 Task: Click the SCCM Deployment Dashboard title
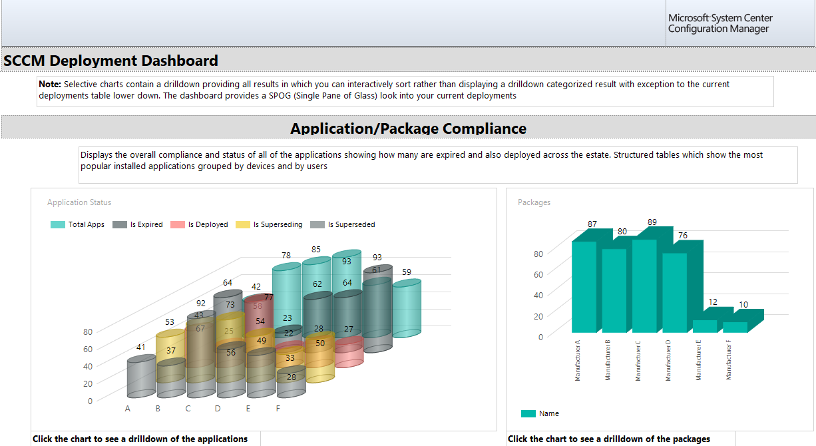[110, 61]
